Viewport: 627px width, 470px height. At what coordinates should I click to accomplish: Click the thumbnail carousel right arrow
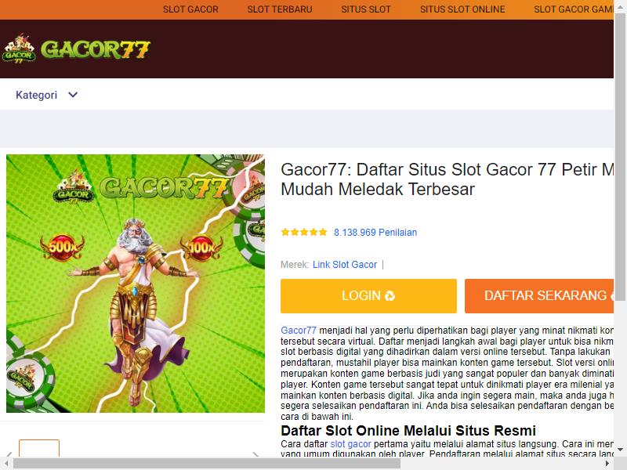pos(256,454)
